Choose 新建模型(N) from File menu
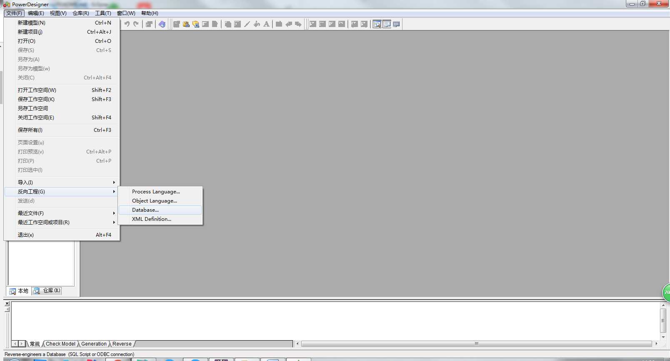Image resolution: width=670 pixels, height=361 pixels. click(62, 23)
